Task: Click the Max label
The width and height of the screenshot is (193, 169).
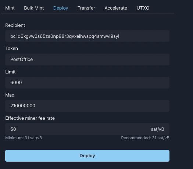Action: pyautogui.click(x=10, y=95)
